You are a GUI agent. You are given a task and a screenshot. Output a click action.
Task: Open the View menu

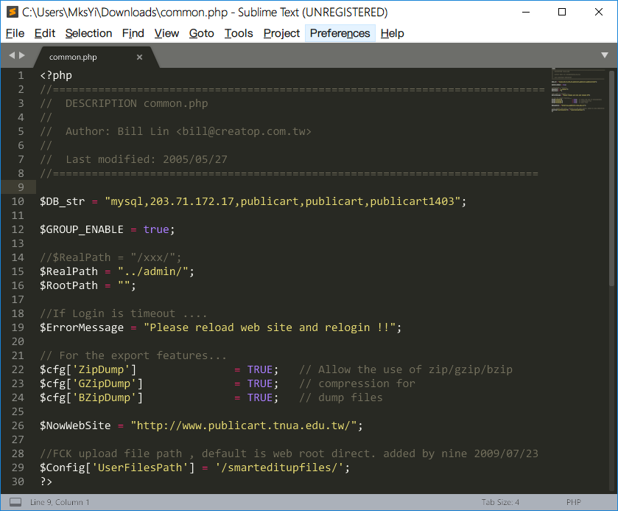click(x=166, y=33)
